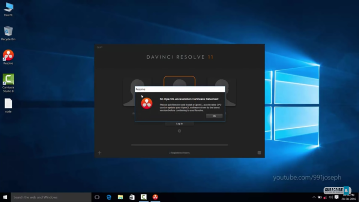Launch Microsoft Edge from taskbar
The height and width of the screenshot is (202, 359).
(x=109, y=197)
